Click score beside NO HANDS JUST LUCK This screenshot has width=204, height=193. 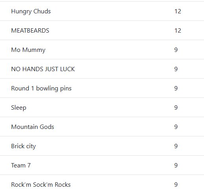(x=176, y=69)
